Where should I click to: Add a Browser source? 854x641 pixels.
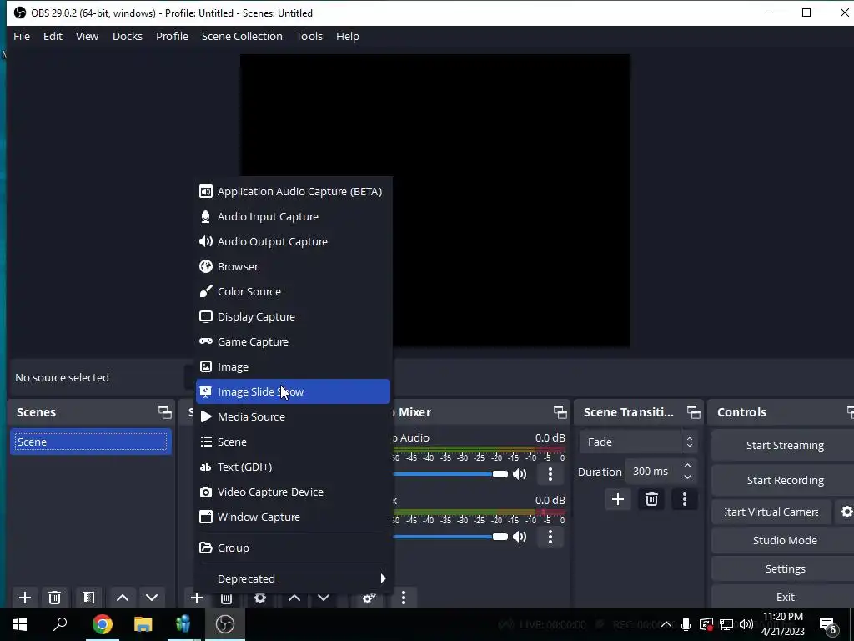pyautogui.click(x=293, y=266)
